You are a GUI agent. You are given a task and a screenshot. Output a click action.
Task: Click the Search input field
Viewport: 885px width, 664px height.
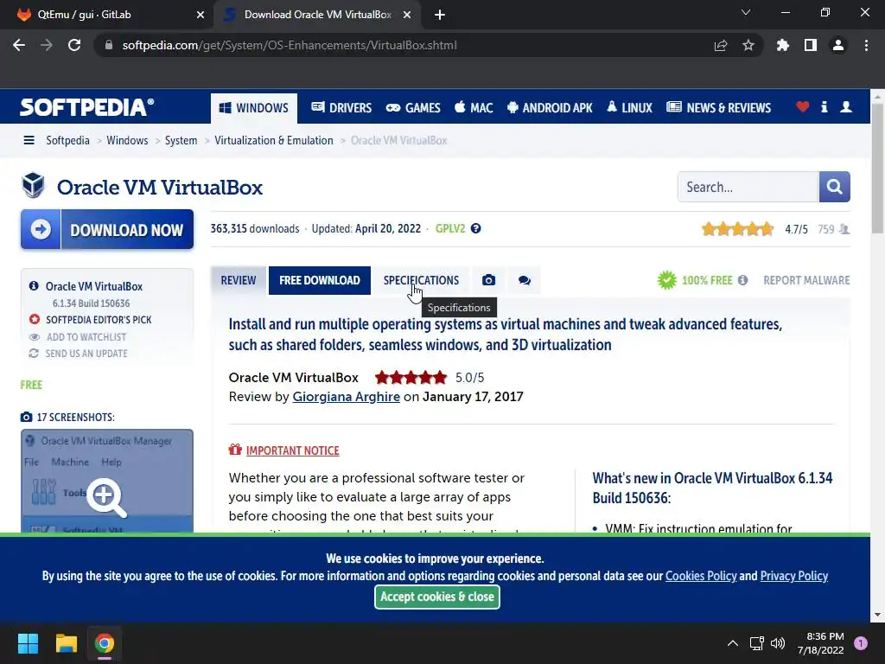click(748, 187)
